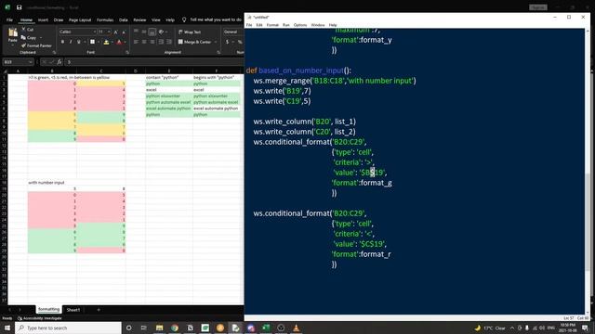The image size is (595, 334).
Task: Open Google Chrome from the taskbar
Action: coord(175,328)
